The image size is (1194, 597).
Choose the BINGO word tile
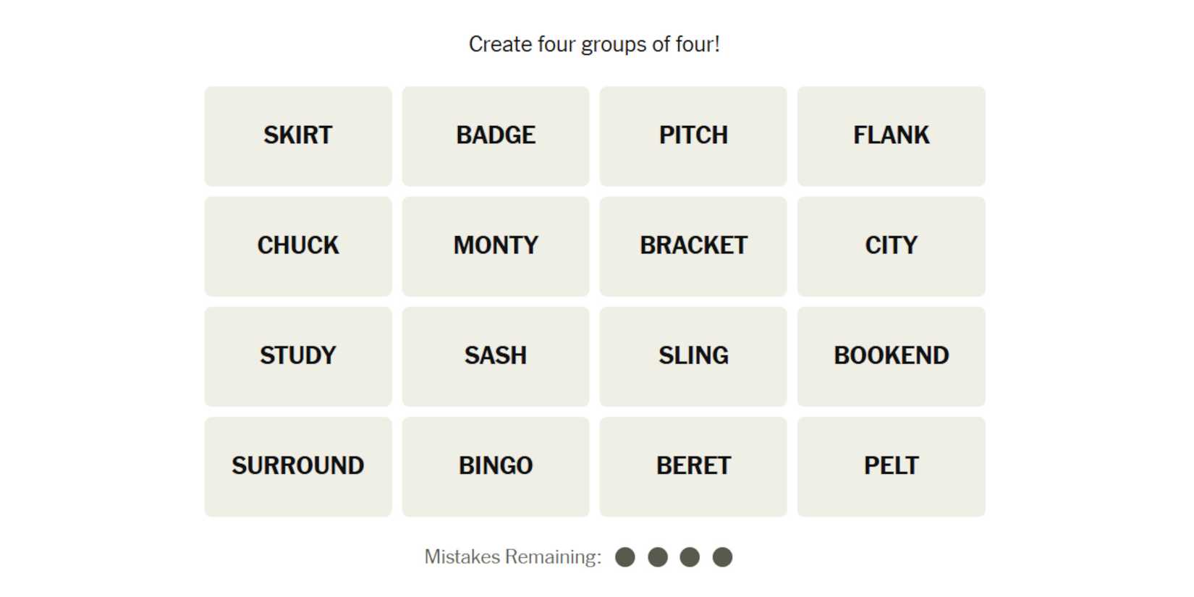coord(496,466)
